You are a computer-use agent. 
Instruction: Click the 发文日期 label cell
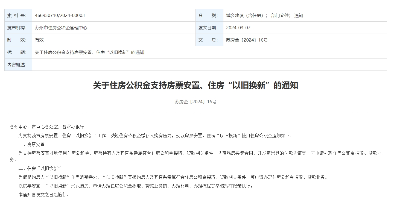pos(209,28)
